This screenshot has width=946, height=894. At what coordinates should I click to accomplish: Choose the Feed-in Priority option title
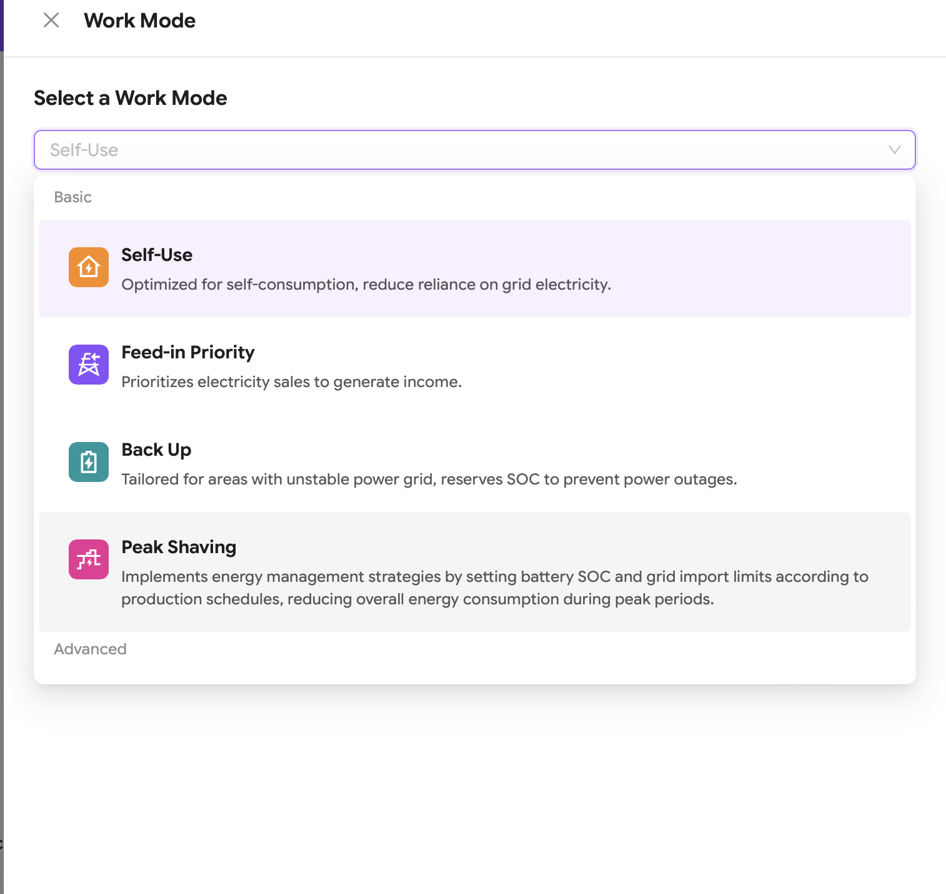[188, 352]
